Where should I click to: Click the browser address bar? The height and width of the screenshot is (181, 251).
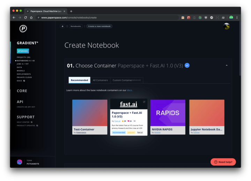tap(107, 17)
